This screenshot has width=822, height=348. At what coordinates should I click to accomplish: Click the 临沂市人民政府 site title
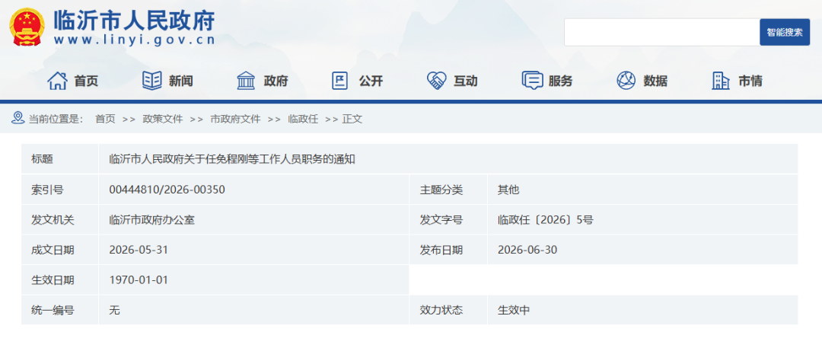134,21
